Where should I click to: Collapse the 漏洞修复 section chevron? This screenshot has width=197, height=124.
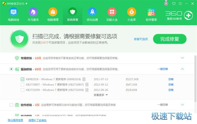(183, 69)
